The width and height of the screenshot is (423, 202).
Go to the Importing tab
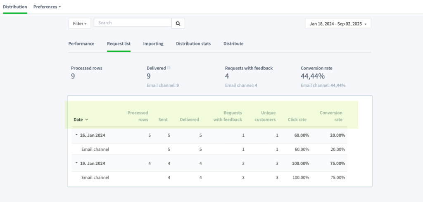pyautogui.click(x=153, y=43)
